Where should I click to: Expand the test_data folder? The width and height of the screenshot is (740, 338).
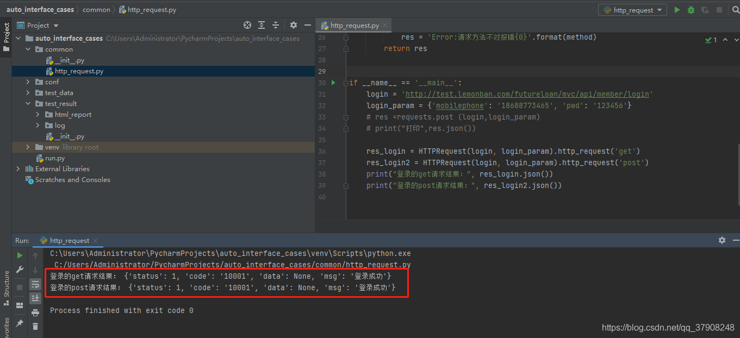tap(28, 93)
